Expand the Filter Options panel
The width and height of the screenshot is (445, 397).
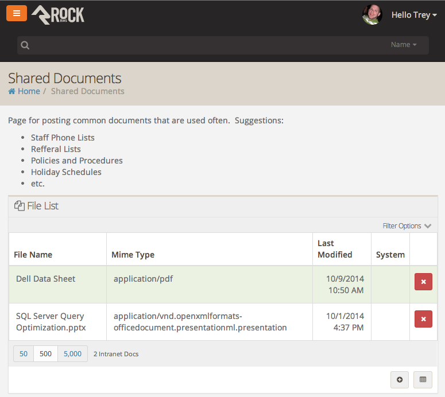407,226
